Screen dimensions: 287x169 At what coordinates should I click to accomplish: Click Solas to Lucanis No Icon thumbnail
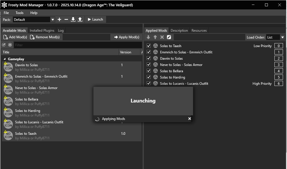pos(8,124)
